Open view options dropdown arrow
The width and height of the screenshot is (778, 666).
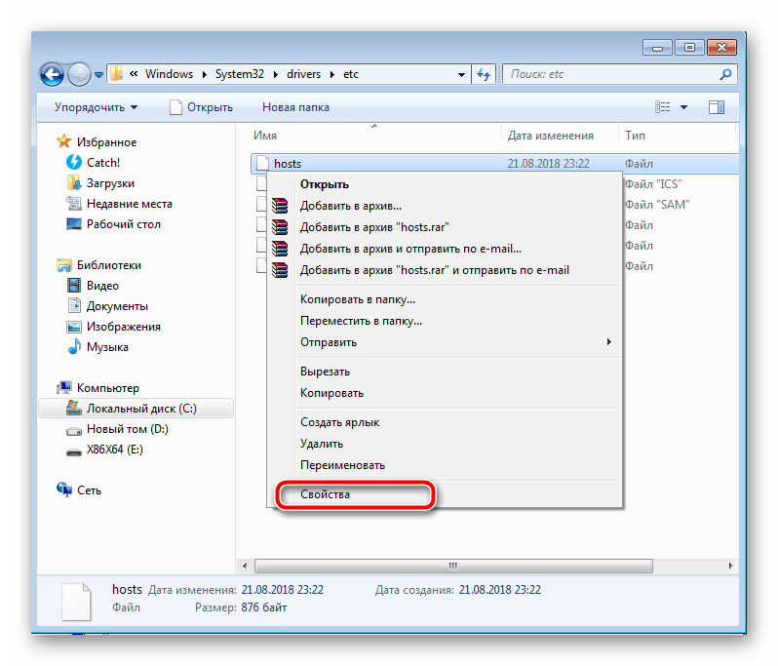(x=683, y=107)
